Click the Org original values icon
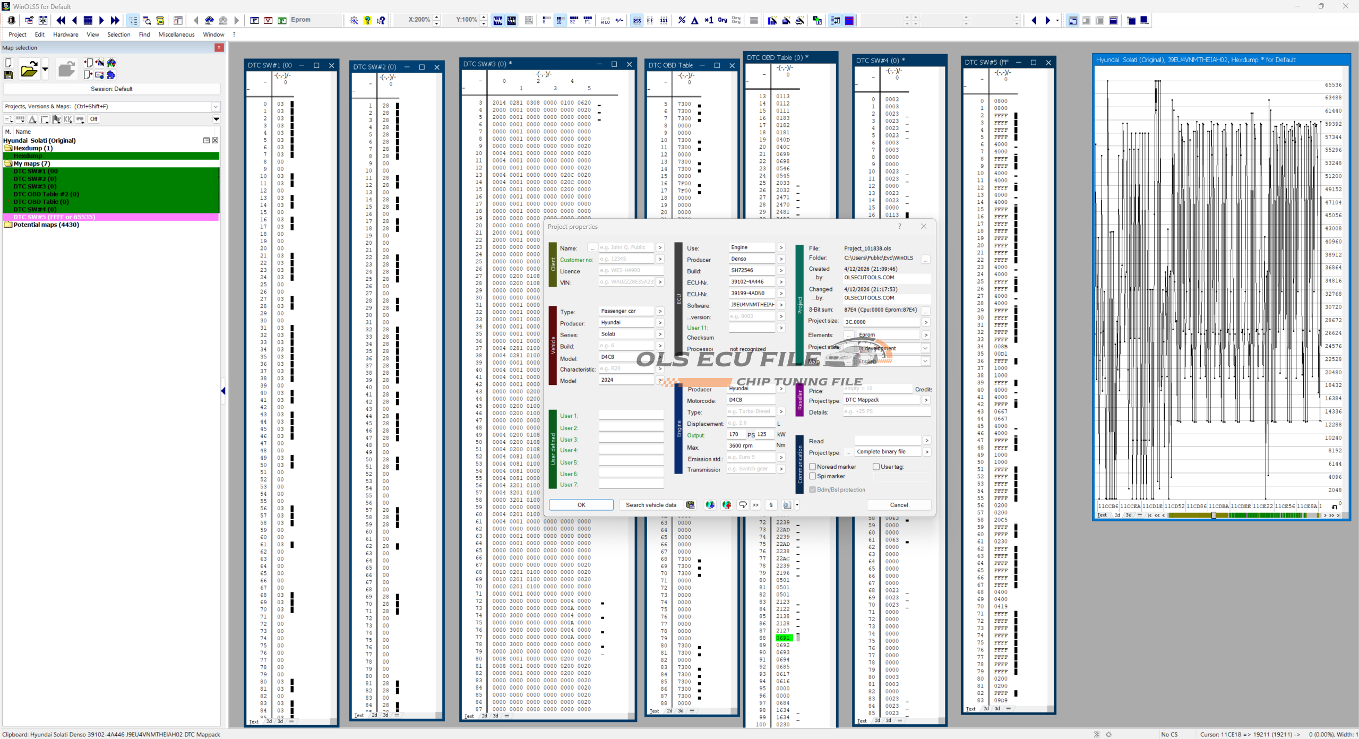Screen dimensions: 1359x739 coord(722,20)
